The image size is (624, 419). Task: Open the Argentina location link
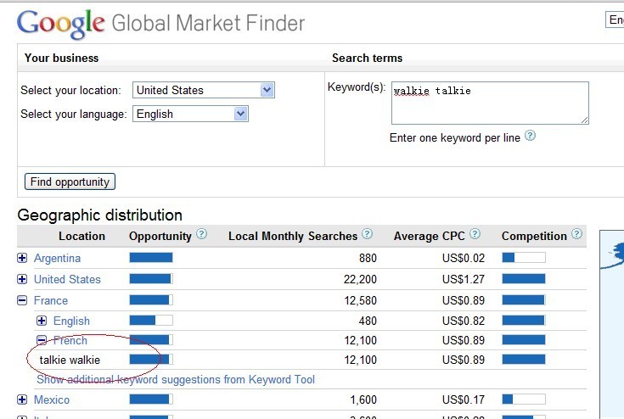coord(58,259)
